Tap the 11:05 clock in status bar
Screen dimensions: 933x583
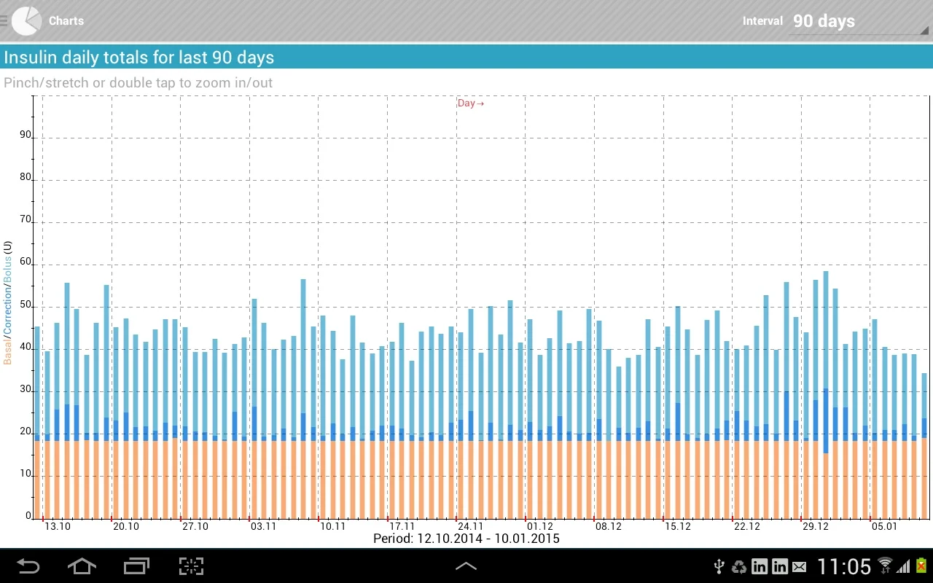pyautogui.click(x=844, y=566)
